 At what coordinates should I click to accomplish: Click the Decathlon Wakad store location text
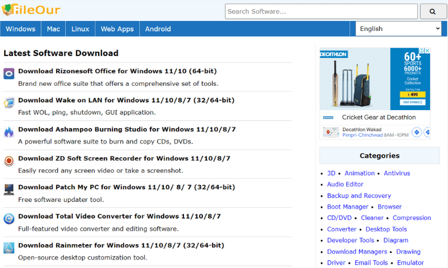(x=362, y=130)
